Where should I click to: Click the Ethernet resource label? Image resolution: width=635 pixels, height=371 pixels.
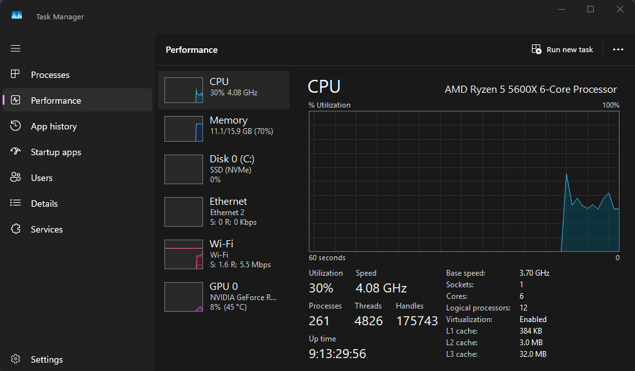[228, 201]
